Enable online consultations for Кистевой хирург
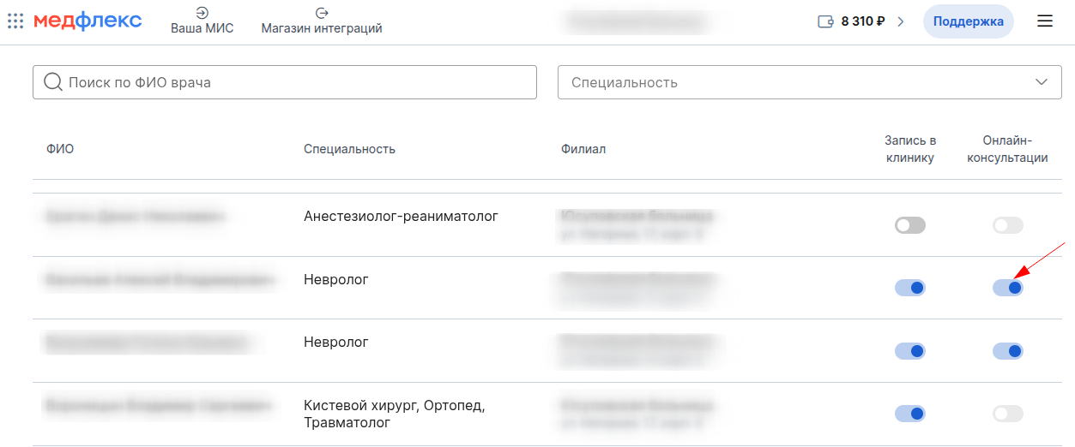 click(x=1007, y=414)
